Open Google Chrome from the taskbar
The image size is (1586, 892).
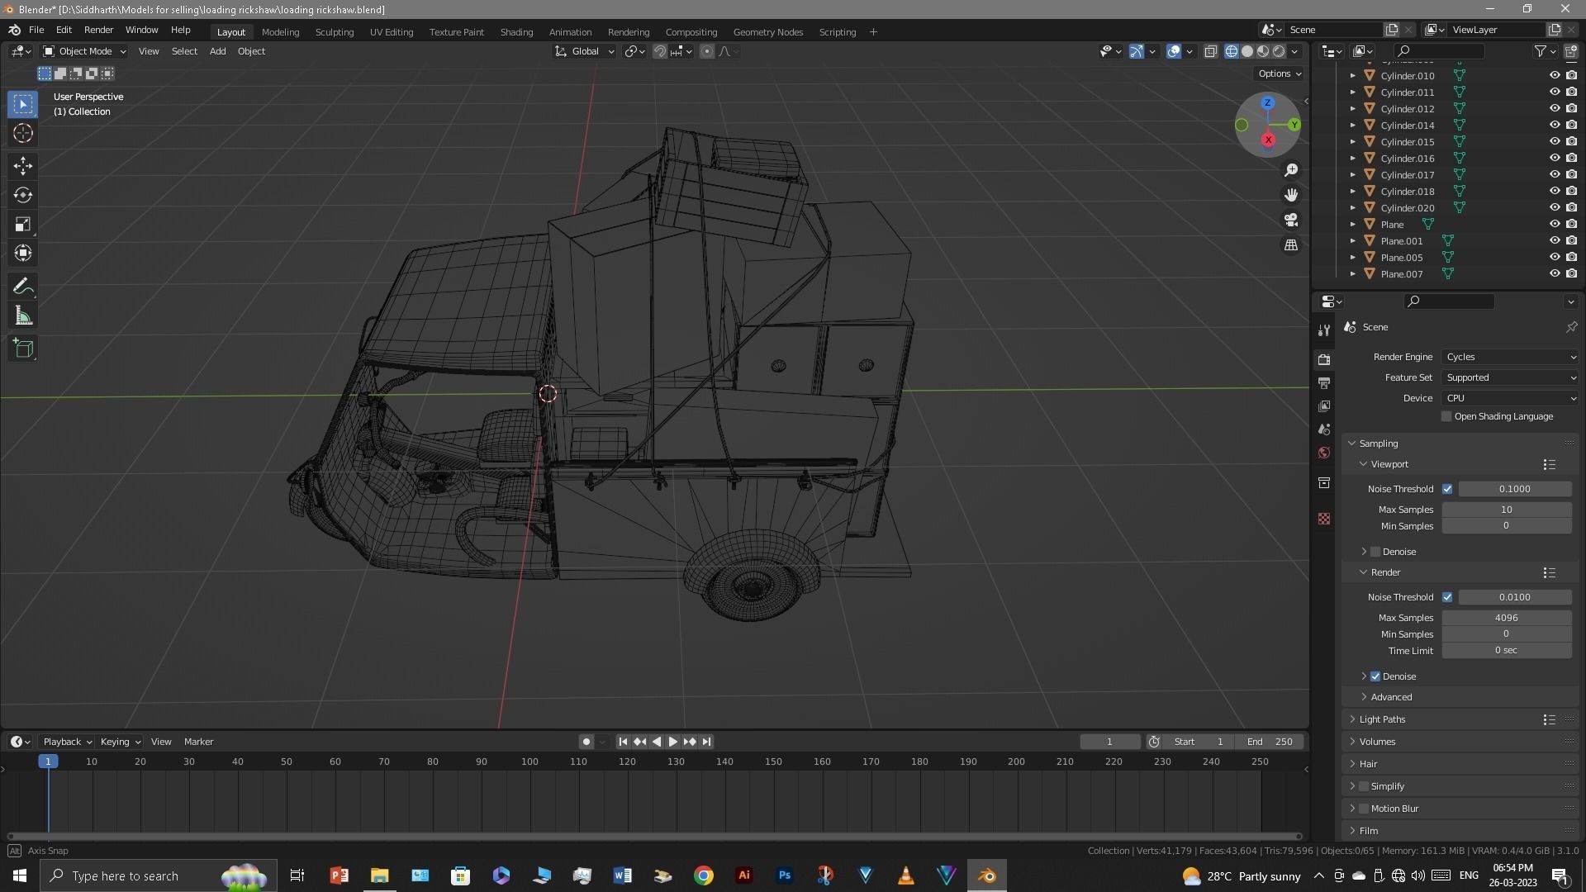[x=704, y=875]
